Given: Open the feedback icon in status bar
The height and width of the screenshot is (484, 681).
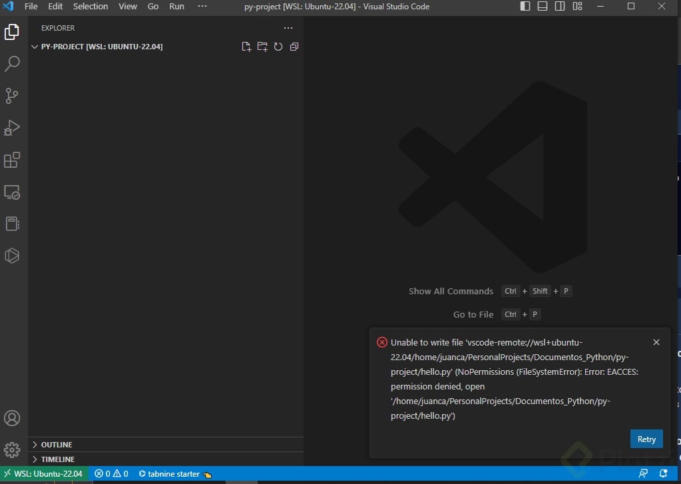Looking at the screenshot, I should [643, 473].
